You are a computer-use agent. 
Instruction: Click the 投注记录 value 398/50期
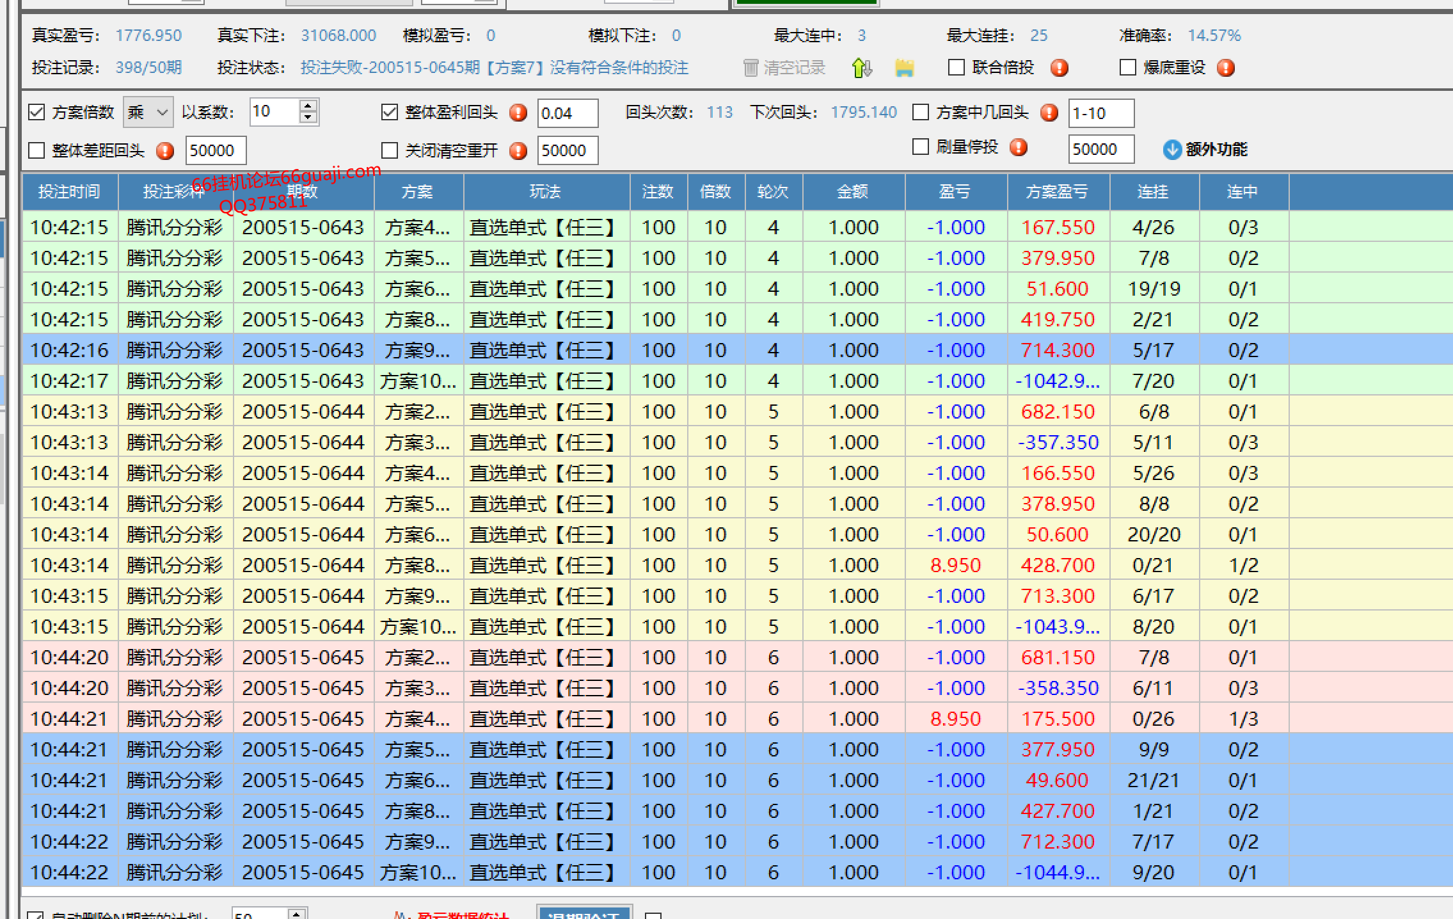point(148,67)
